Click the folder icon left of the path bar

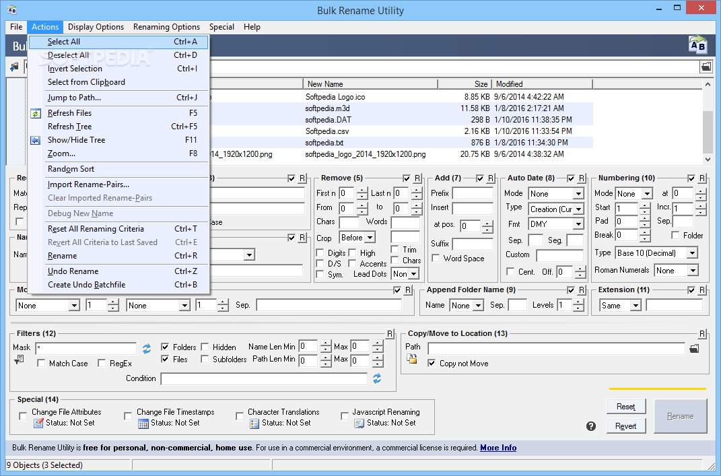point(14,67)
